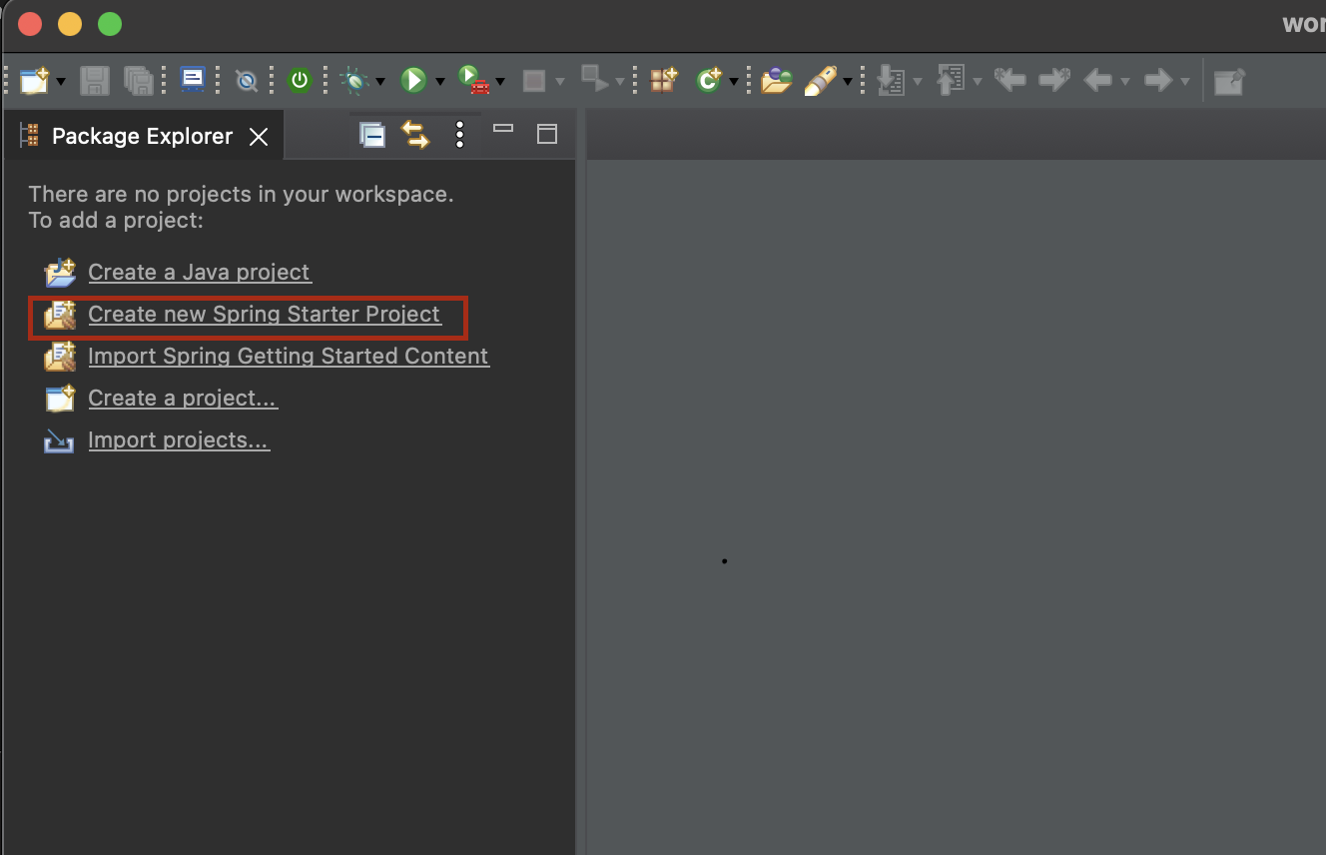Expand the dropdown beside the Stop icon
Viewport: 1326px width, 855px height.
(560, 82)
